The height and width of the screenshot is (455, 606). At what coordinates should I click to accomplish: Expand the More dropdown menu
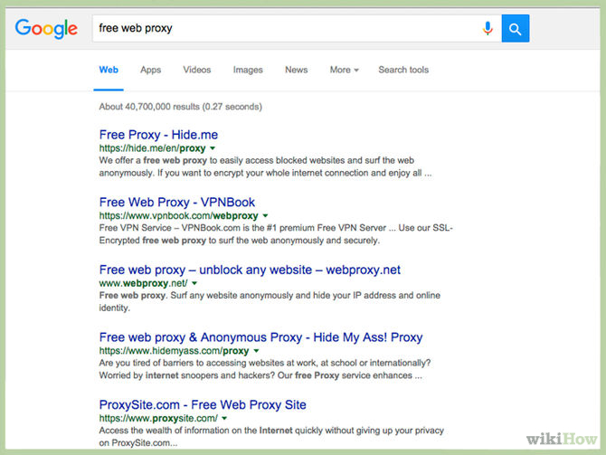(344, 70)
